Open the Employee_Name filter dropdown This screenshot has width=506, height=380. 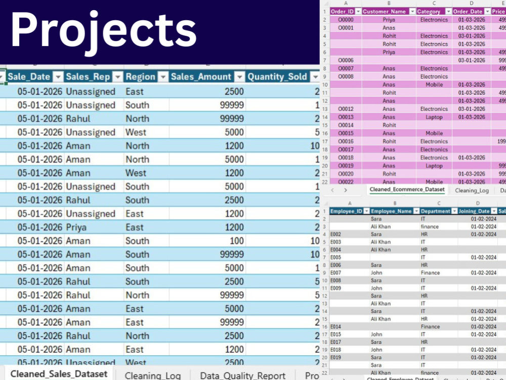click(x=416, y=211)
